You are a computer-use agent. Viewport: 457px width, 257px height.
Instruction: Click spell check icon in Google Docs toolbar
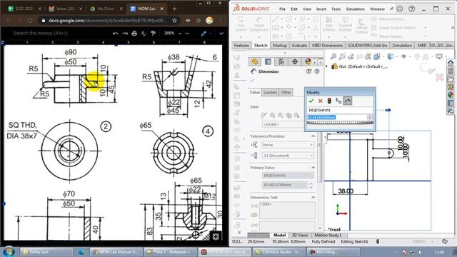[x=144, y=34]
